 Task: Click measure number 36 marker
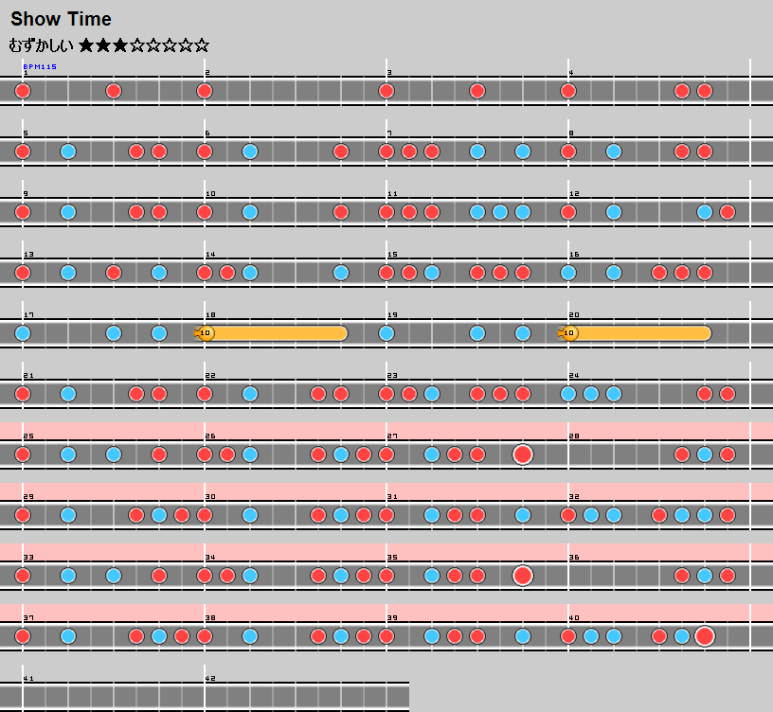[573, 558]
